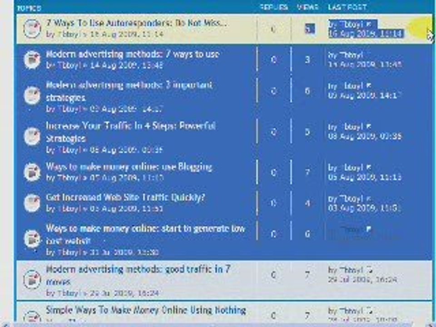Image resolution: width=436 pixels, height=327 pixels.
Task: View latest post icon in 'Simple Ways' topic row
Action: pos(369,311)
